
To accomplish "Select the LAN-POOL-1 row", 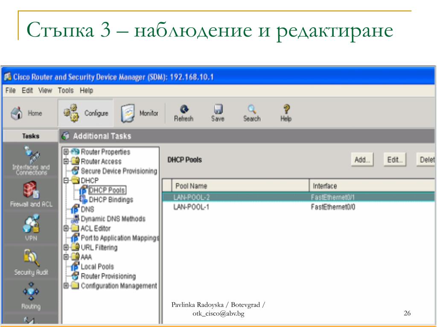I will [x=298, y=207].
